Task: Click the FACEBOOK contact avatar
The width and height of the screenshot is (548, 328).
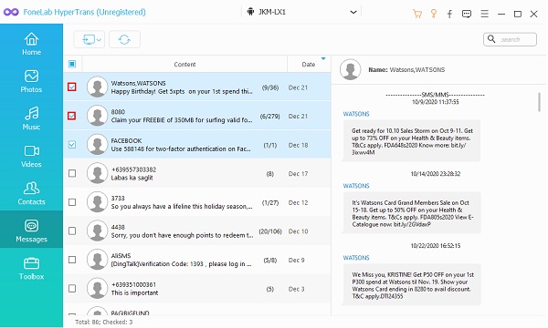Action: tap(97, 144)
